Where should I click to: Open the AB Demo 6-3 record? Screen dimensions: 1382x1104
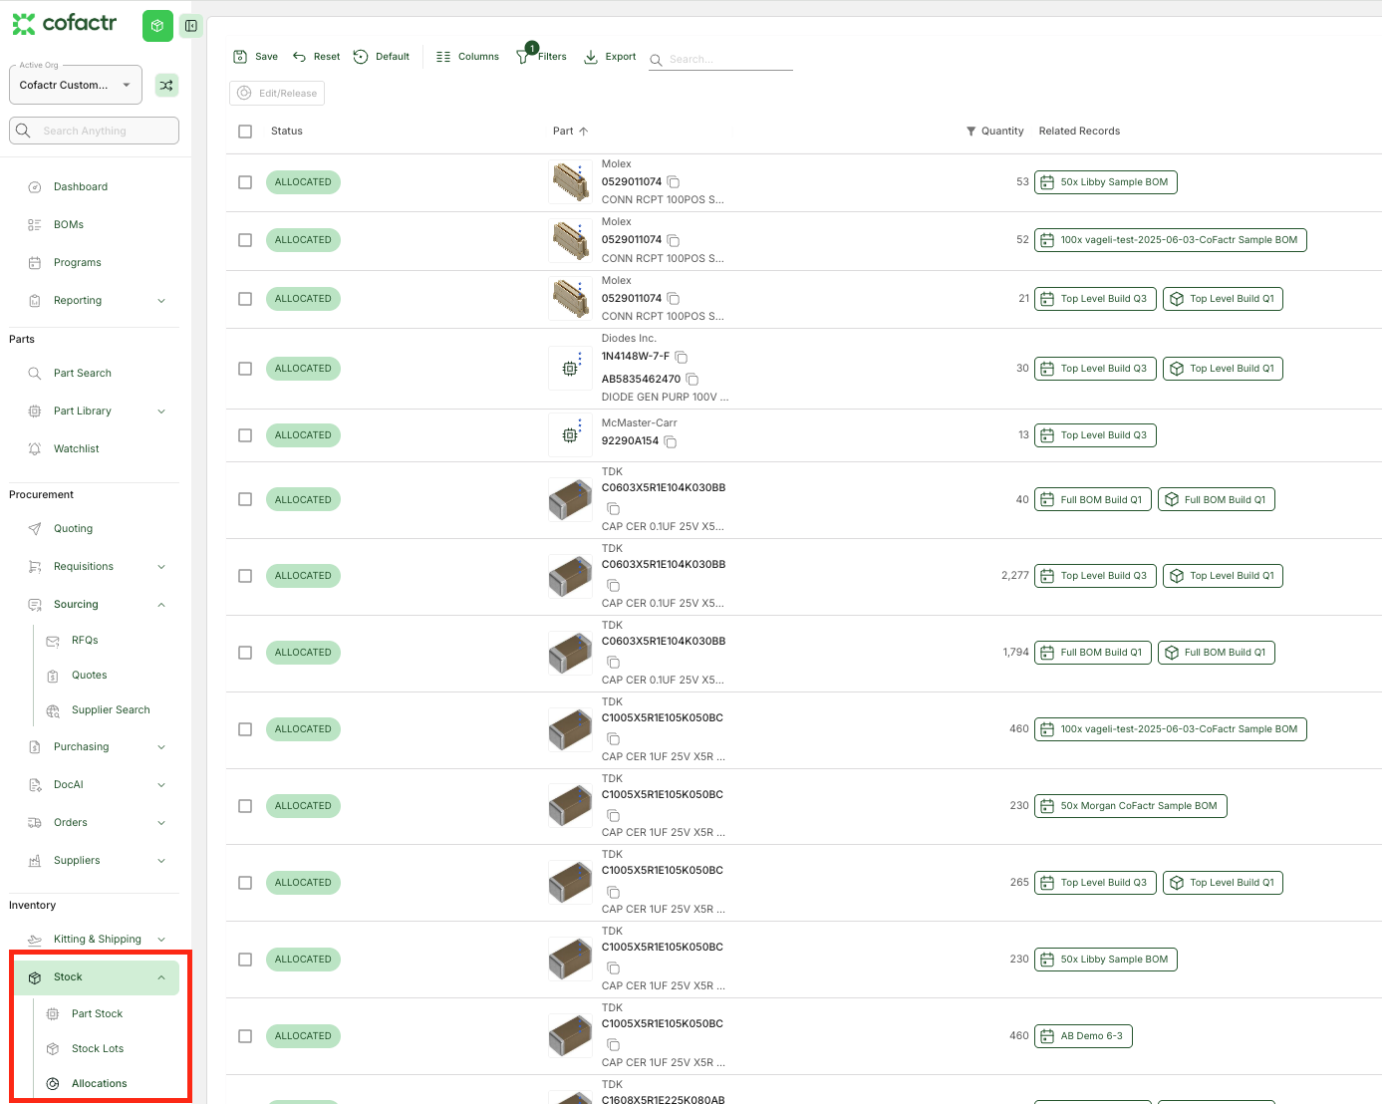pyautogui.click(x=1083, y=1036)
